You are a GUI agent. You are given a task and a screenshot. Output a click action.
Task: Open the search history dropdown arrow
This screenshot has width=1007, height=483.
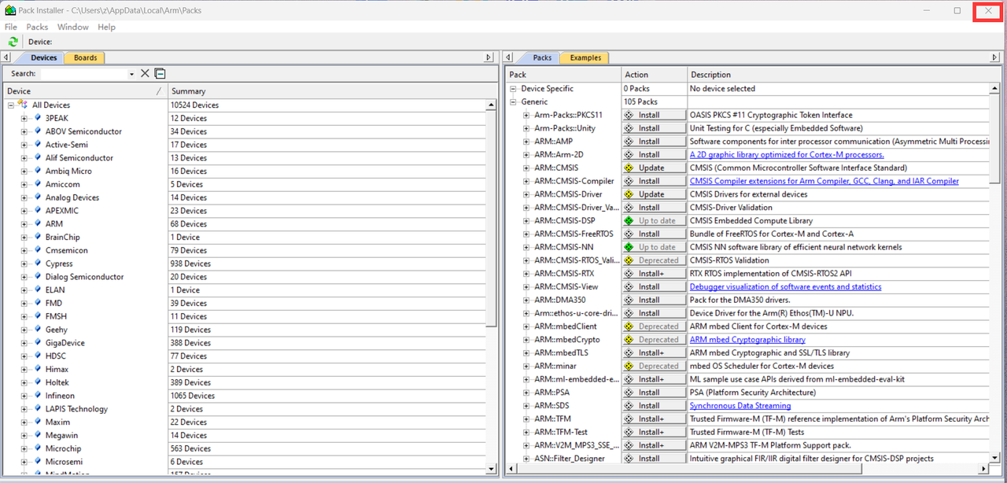[x=131, y=74]
